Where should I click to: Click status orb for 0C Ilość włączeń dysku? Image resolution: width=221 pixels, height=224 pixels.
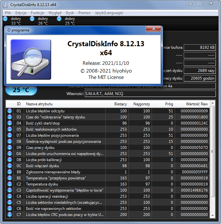coord(10,166)
